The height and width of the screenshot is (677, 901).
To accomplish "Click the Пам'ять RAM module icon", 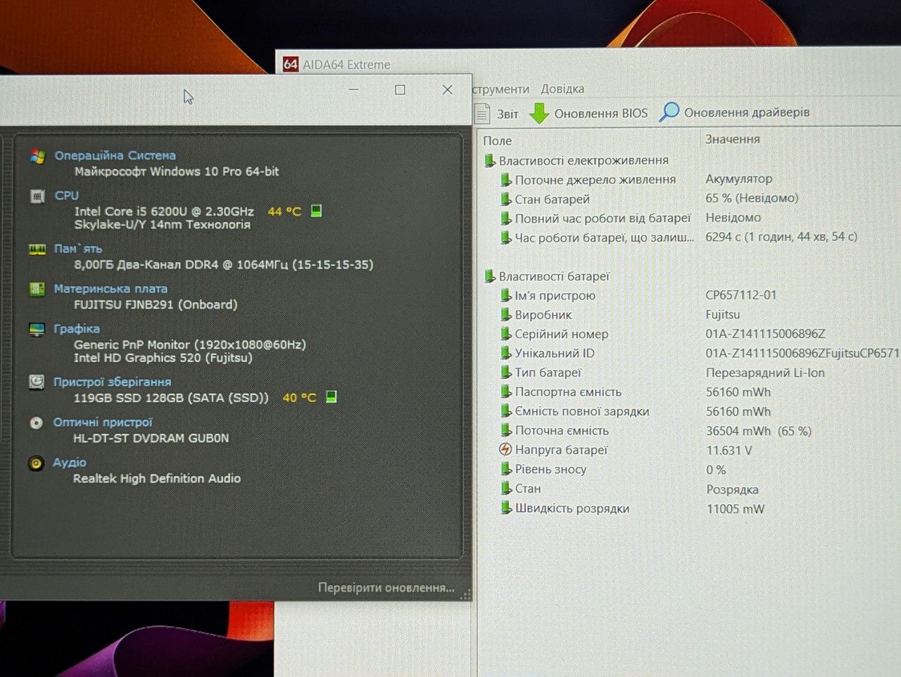I will tap(37, 249).
